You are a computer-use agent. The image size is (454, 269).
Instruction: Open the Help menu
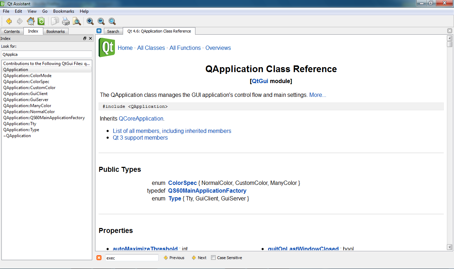[84, 11]
